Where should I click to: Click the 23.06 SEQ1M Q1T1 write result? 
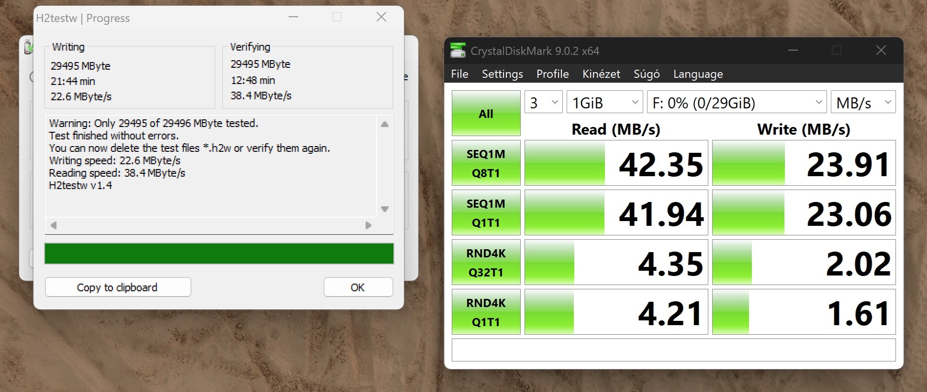coord(804,212)
